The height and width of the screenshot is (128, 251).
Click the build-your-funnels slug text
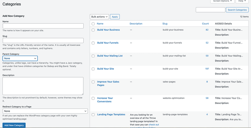coord(172,43)
